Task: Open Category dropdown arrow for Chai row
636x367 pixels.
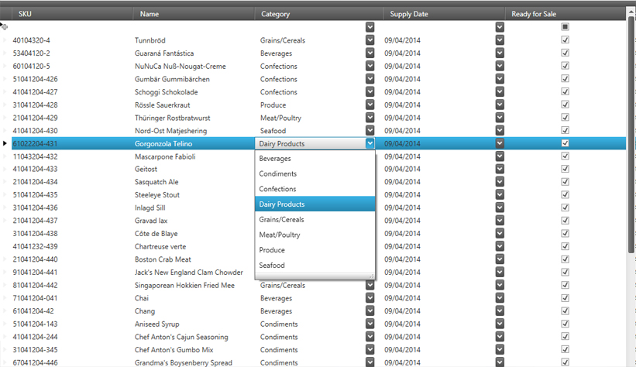Action: pyautogui.click(x=370, y=298)
